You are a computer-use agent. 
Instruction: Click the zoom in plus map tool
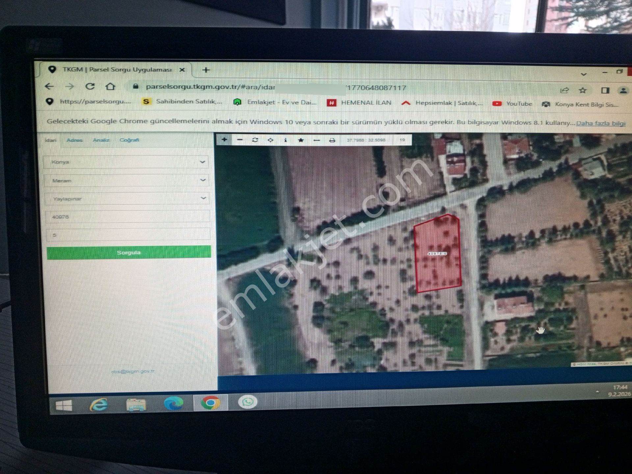tap(224, 140)
